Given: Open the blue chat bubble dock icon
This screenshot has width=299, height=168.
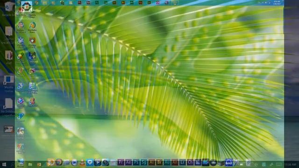Looking at the screenshot, I should 90,162.
